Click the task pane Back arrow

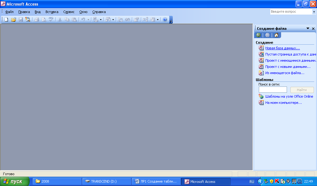pyautogui.click(x=258, y=35)
